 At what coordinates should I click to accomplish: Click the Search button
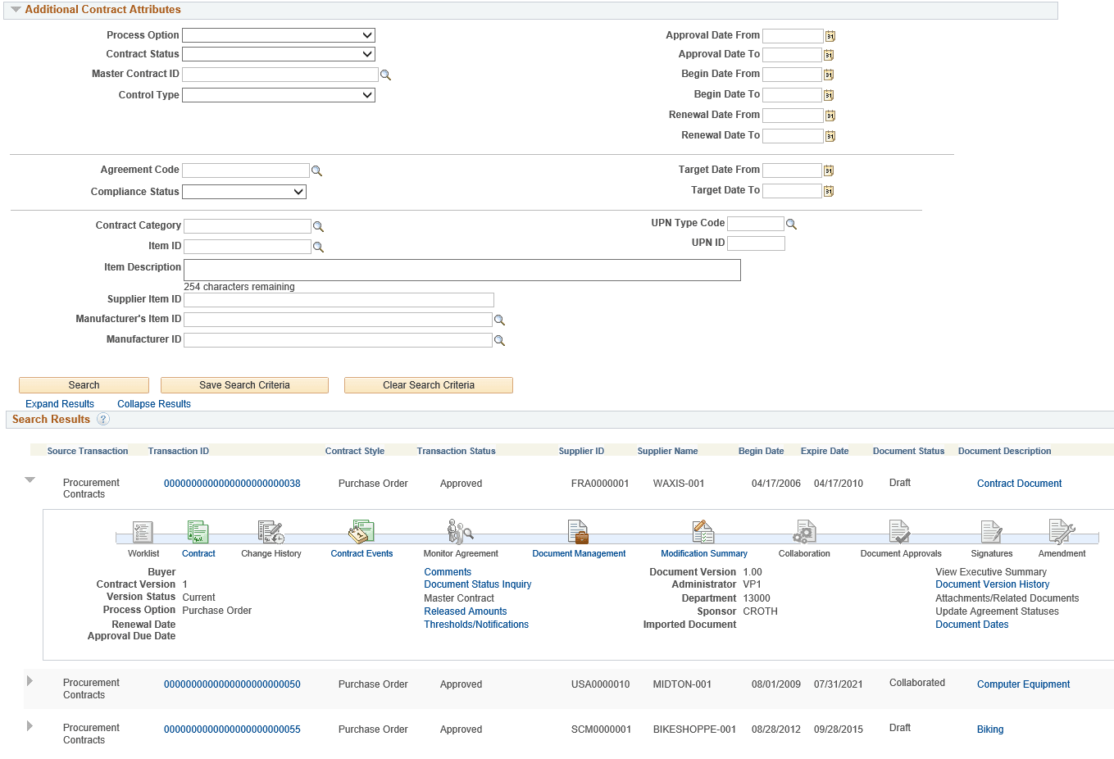[83, 384]
